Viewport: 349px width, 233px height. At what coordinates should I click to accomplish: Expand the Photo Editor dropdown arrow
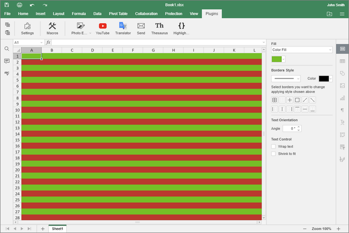coord(90,33)
